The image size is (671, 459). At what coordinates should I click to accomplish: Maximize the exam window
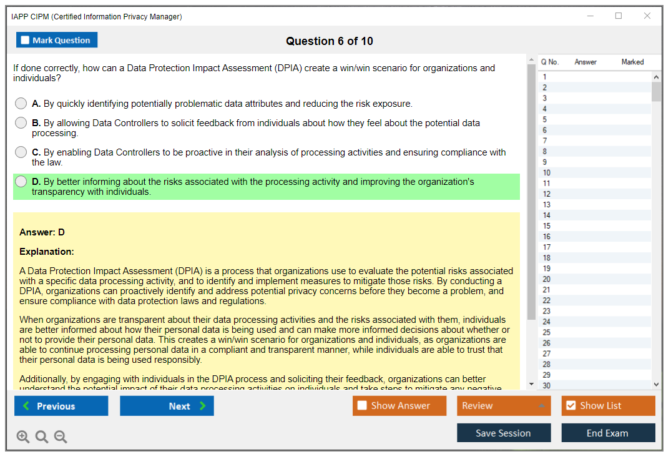coord(619,16)
